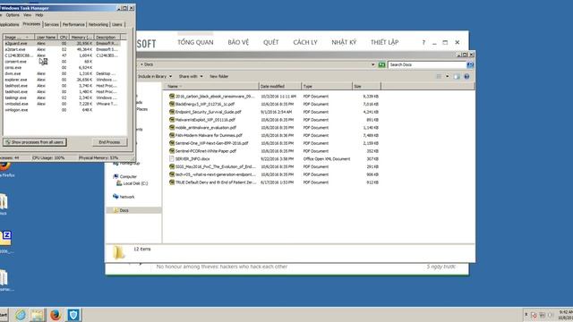Select the consent.exe process row

[x=62, y=62]
